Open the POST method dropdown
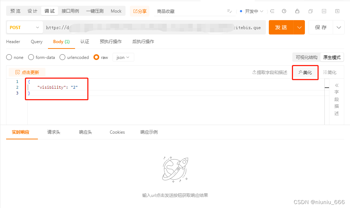This screenshot has height=208, width=350. coord(25,27)
